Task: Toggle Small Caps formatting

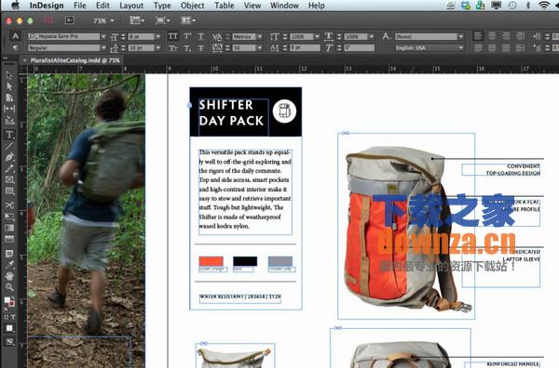Action: [173, 48]
